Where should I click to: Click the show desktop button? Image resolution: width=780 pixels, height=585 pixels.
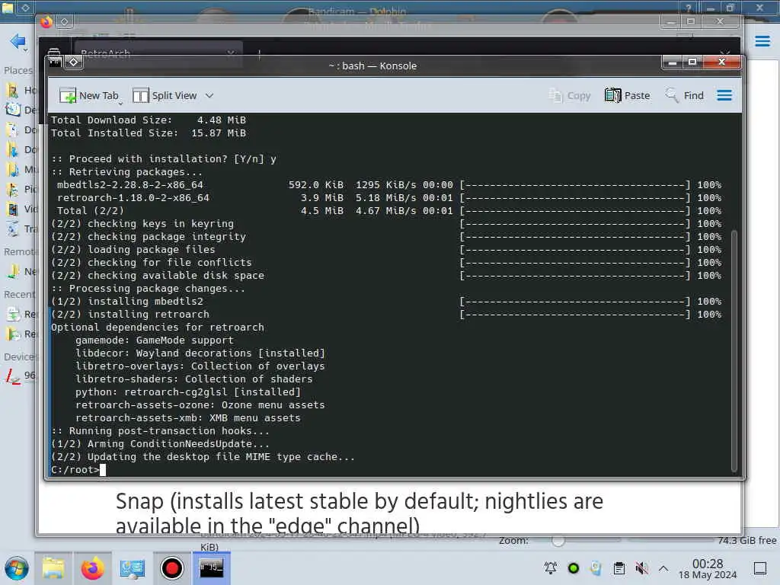(760, 568)
